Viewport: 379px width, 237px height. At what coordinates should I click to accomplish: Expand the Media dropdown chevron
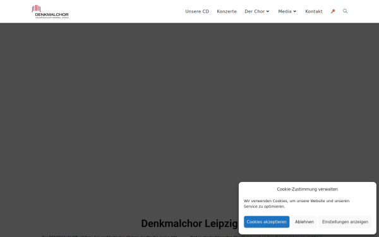coord(294,11)
